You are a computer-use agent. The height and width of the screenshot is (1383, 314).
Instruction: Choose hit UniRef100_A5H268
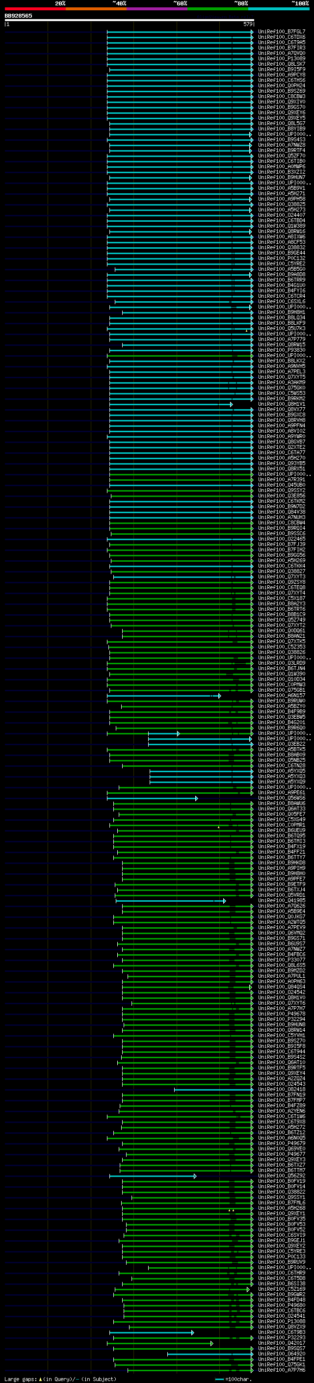(x=281, y=1208)
